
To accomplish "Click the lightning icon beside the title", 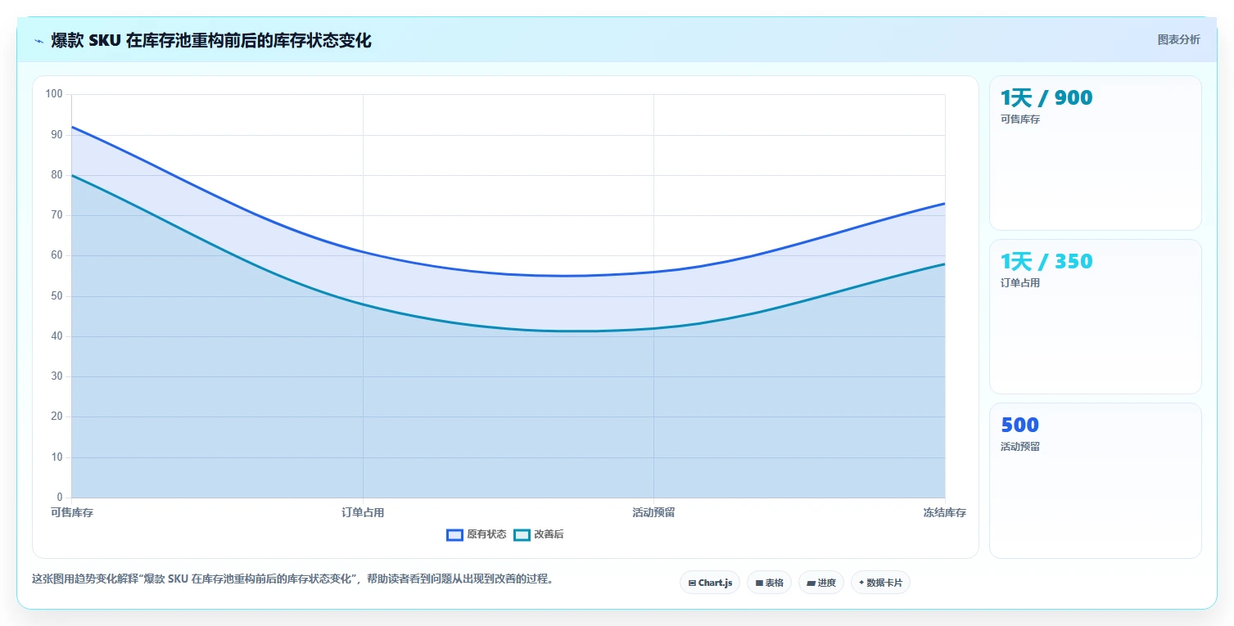I will click(38, 41).
